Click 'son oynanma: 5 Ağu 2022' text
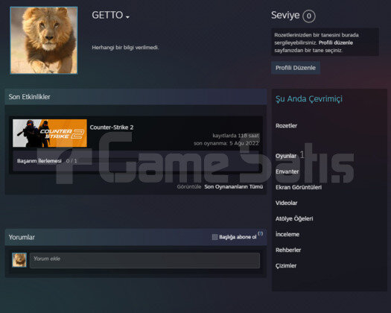The image size is (391, 313). pyautogui.click(x=226, y=143)
